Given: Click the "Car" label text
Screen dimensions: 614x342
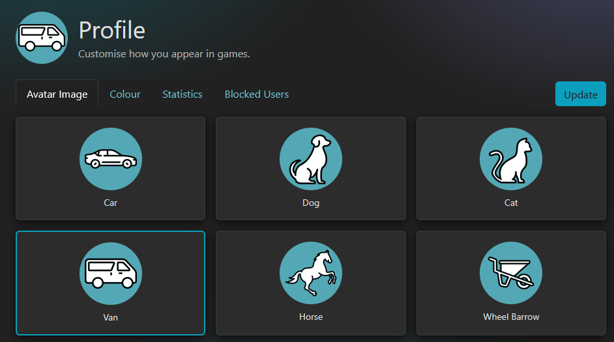Looking at the screenshot, I should (110, 203).
